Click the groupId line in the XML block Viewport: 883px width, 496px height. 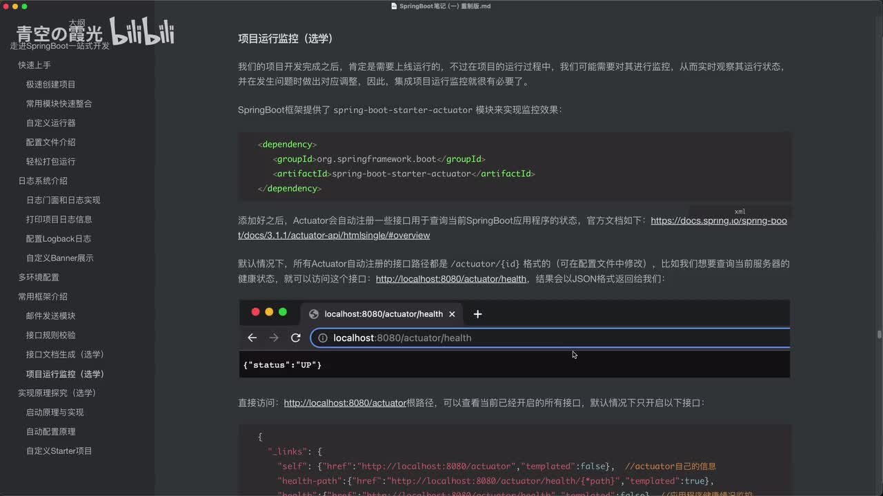379,158
